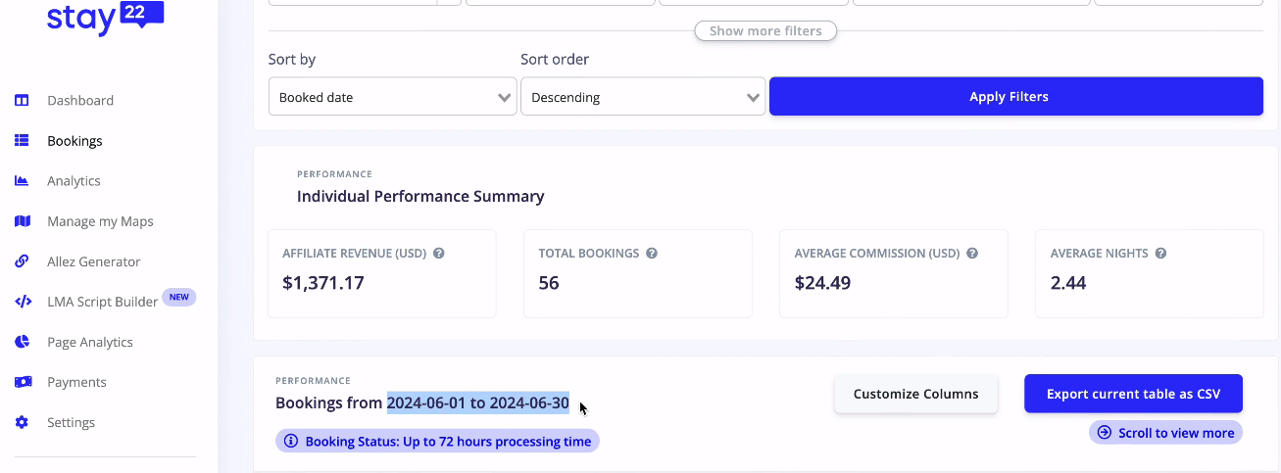
Task: Click the Stay22 logo
Action: click(105, 18)
